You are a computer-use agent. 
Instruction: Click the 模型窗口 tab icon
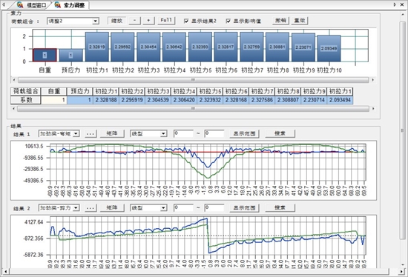click(20, 4)
